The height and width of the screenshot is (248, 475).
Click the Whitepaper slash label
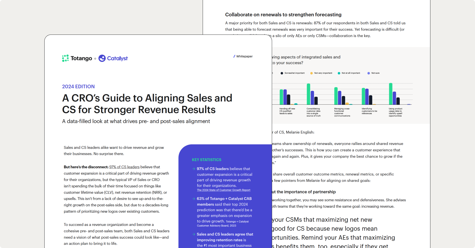click(243, 56)
